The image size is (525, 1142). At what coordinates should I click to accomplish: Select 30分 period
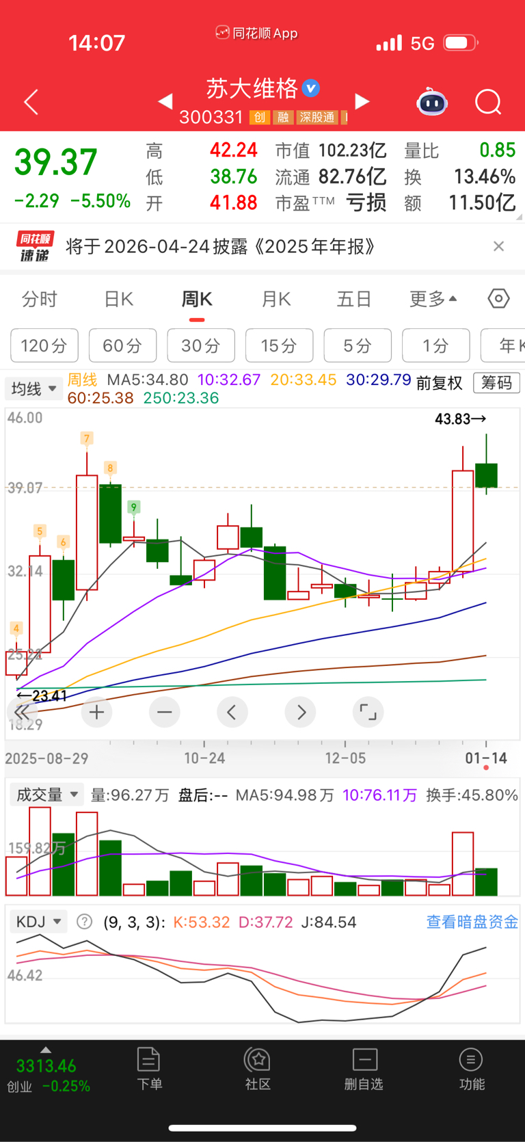(x=201, y=345)
